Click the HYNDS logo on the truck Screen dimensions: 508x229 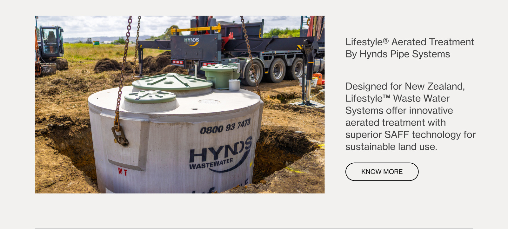coord(191,41)
